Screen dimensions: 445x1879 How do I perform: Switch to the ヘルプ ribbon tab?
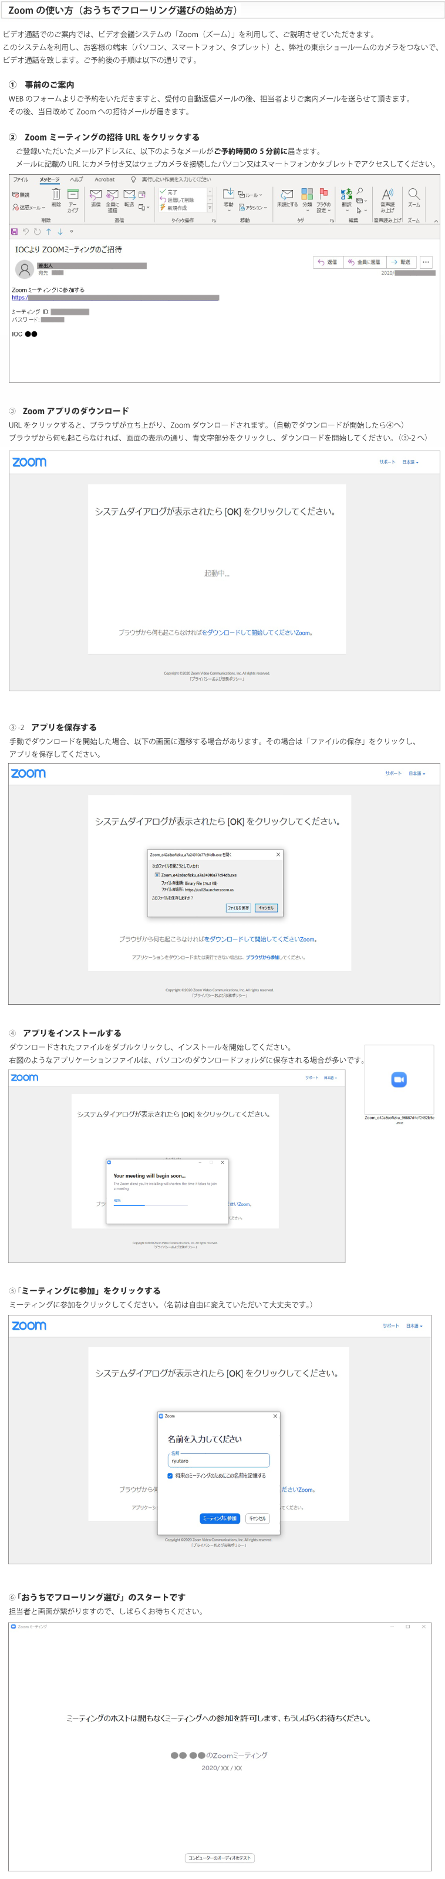click(x=76, y=179)
